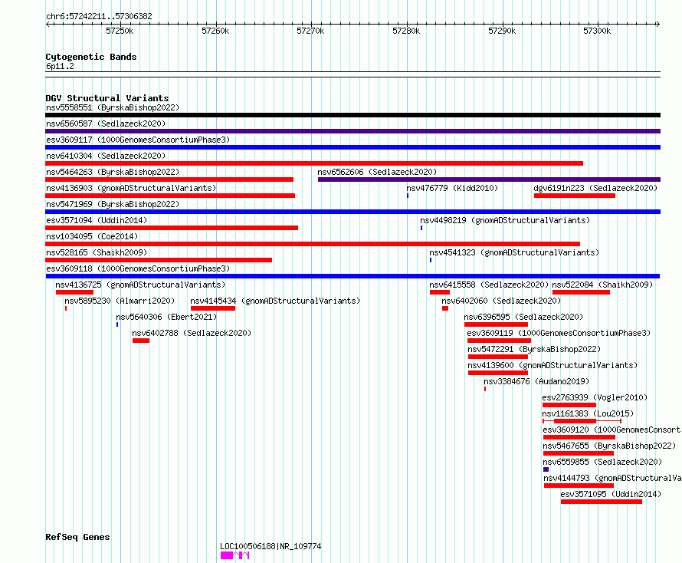Image resolution: width=682 pixels, height=563 pixels.
Task: Open nsv4541323 (gnomADStructuralVariants) label
Action: 514,252
